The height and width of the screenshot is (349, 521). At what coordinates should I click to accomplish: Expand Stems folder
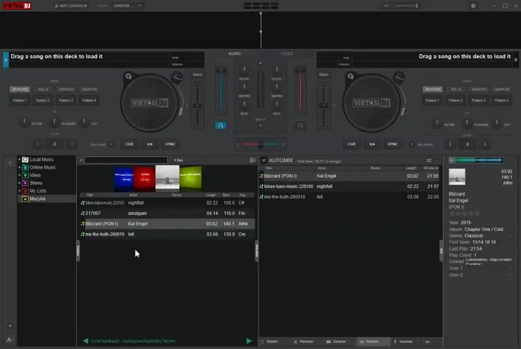point(20,183)
